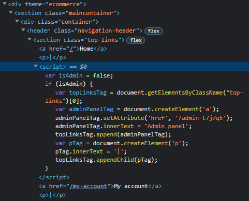Click the topLinksTag.append(adminPanelTag) line
Image resolution: width=249 pixels, height=201 pixels.
pos(113,134)
